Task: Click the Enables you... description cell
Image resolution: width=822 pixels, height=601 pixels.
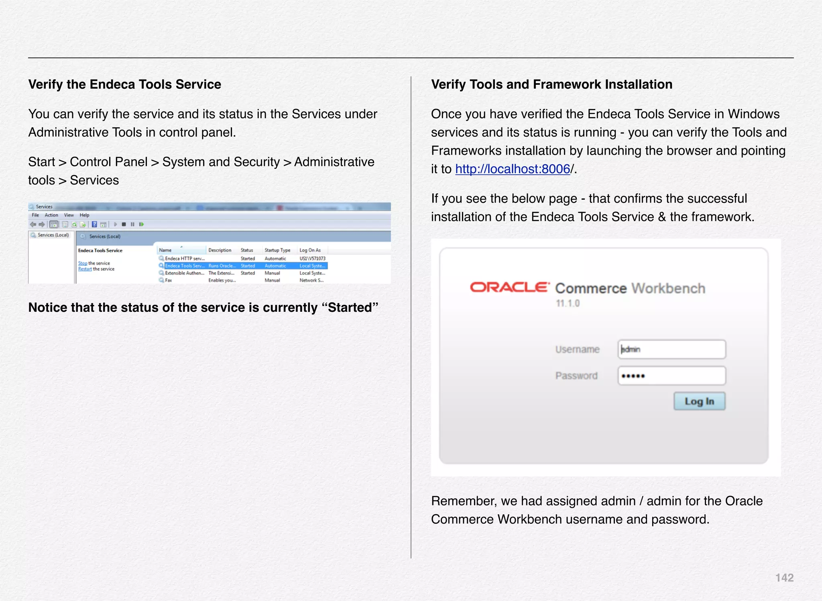Action: pos(222,280)
